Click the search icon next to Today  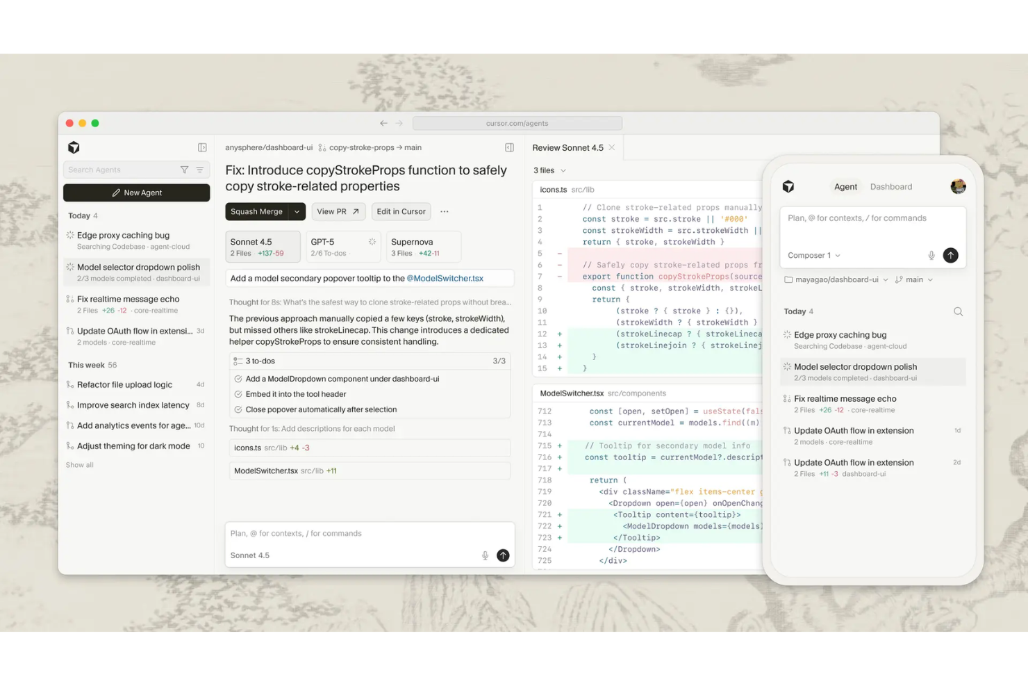[958, 311]
